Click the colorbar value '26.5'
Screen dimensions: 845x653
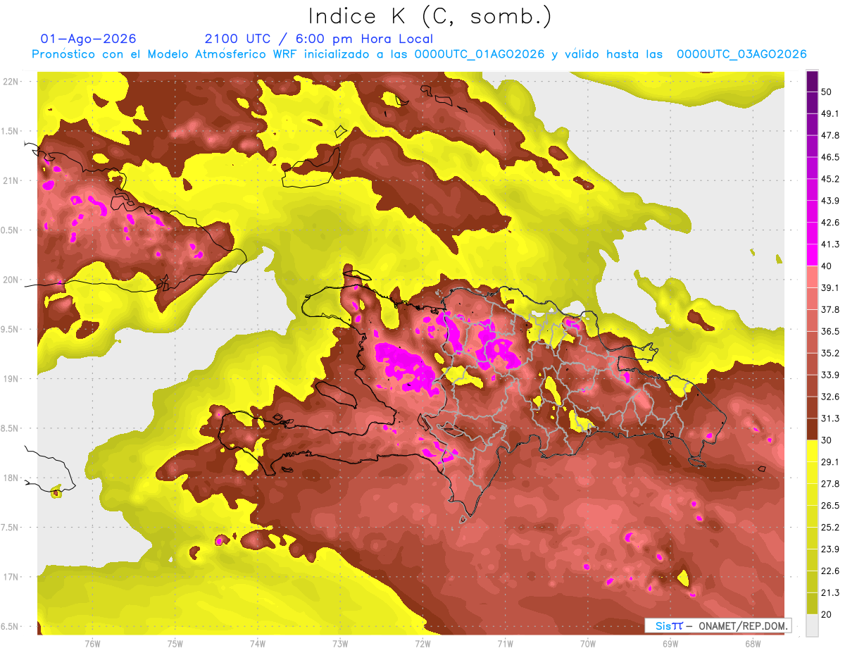click(830, 505)
